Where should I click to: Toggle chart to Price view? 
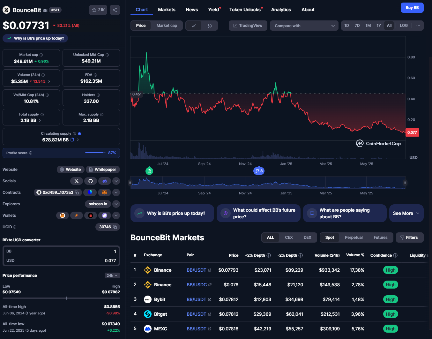click(x=141, y=26)
